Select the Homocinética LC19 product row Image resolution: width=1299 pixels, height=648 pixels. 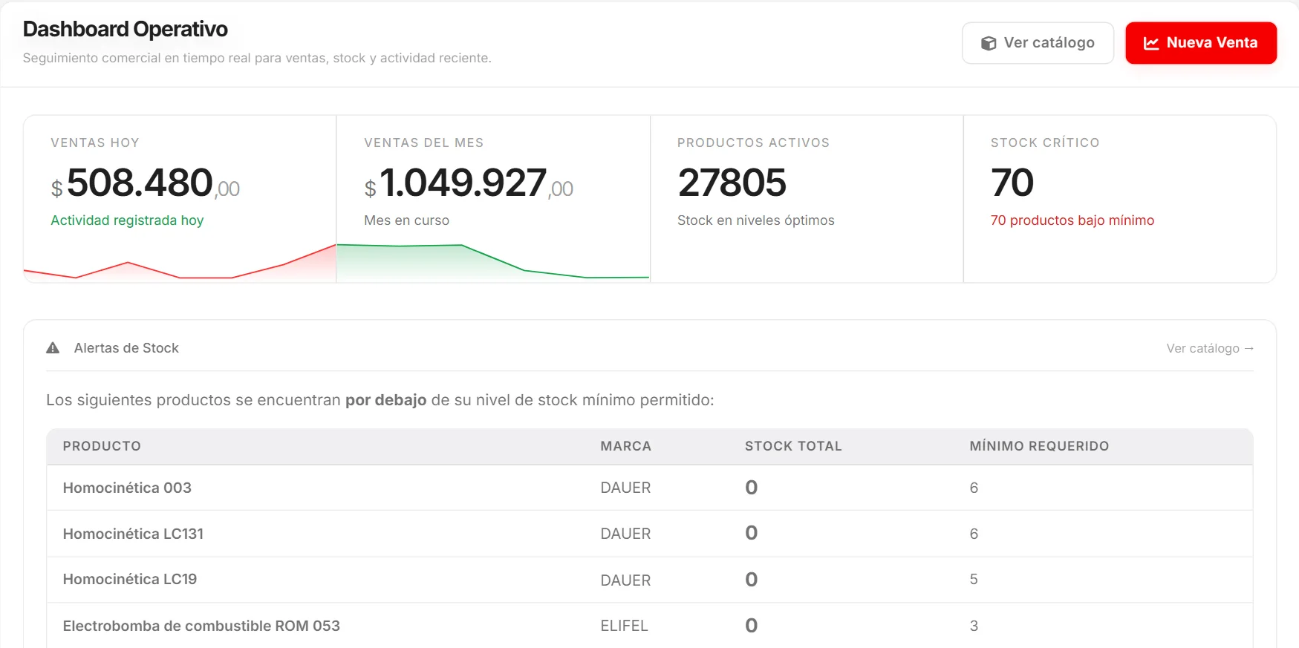pos(650,580)
